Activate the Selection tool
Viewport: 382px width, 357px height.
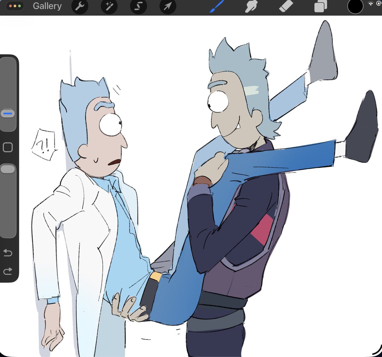138,6
